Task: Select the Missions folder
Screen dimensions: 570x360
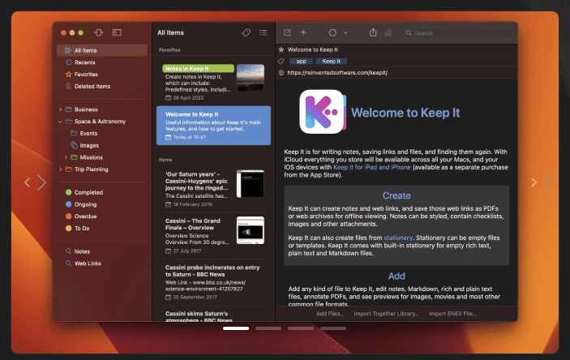Action: click(x=92, y=157)
